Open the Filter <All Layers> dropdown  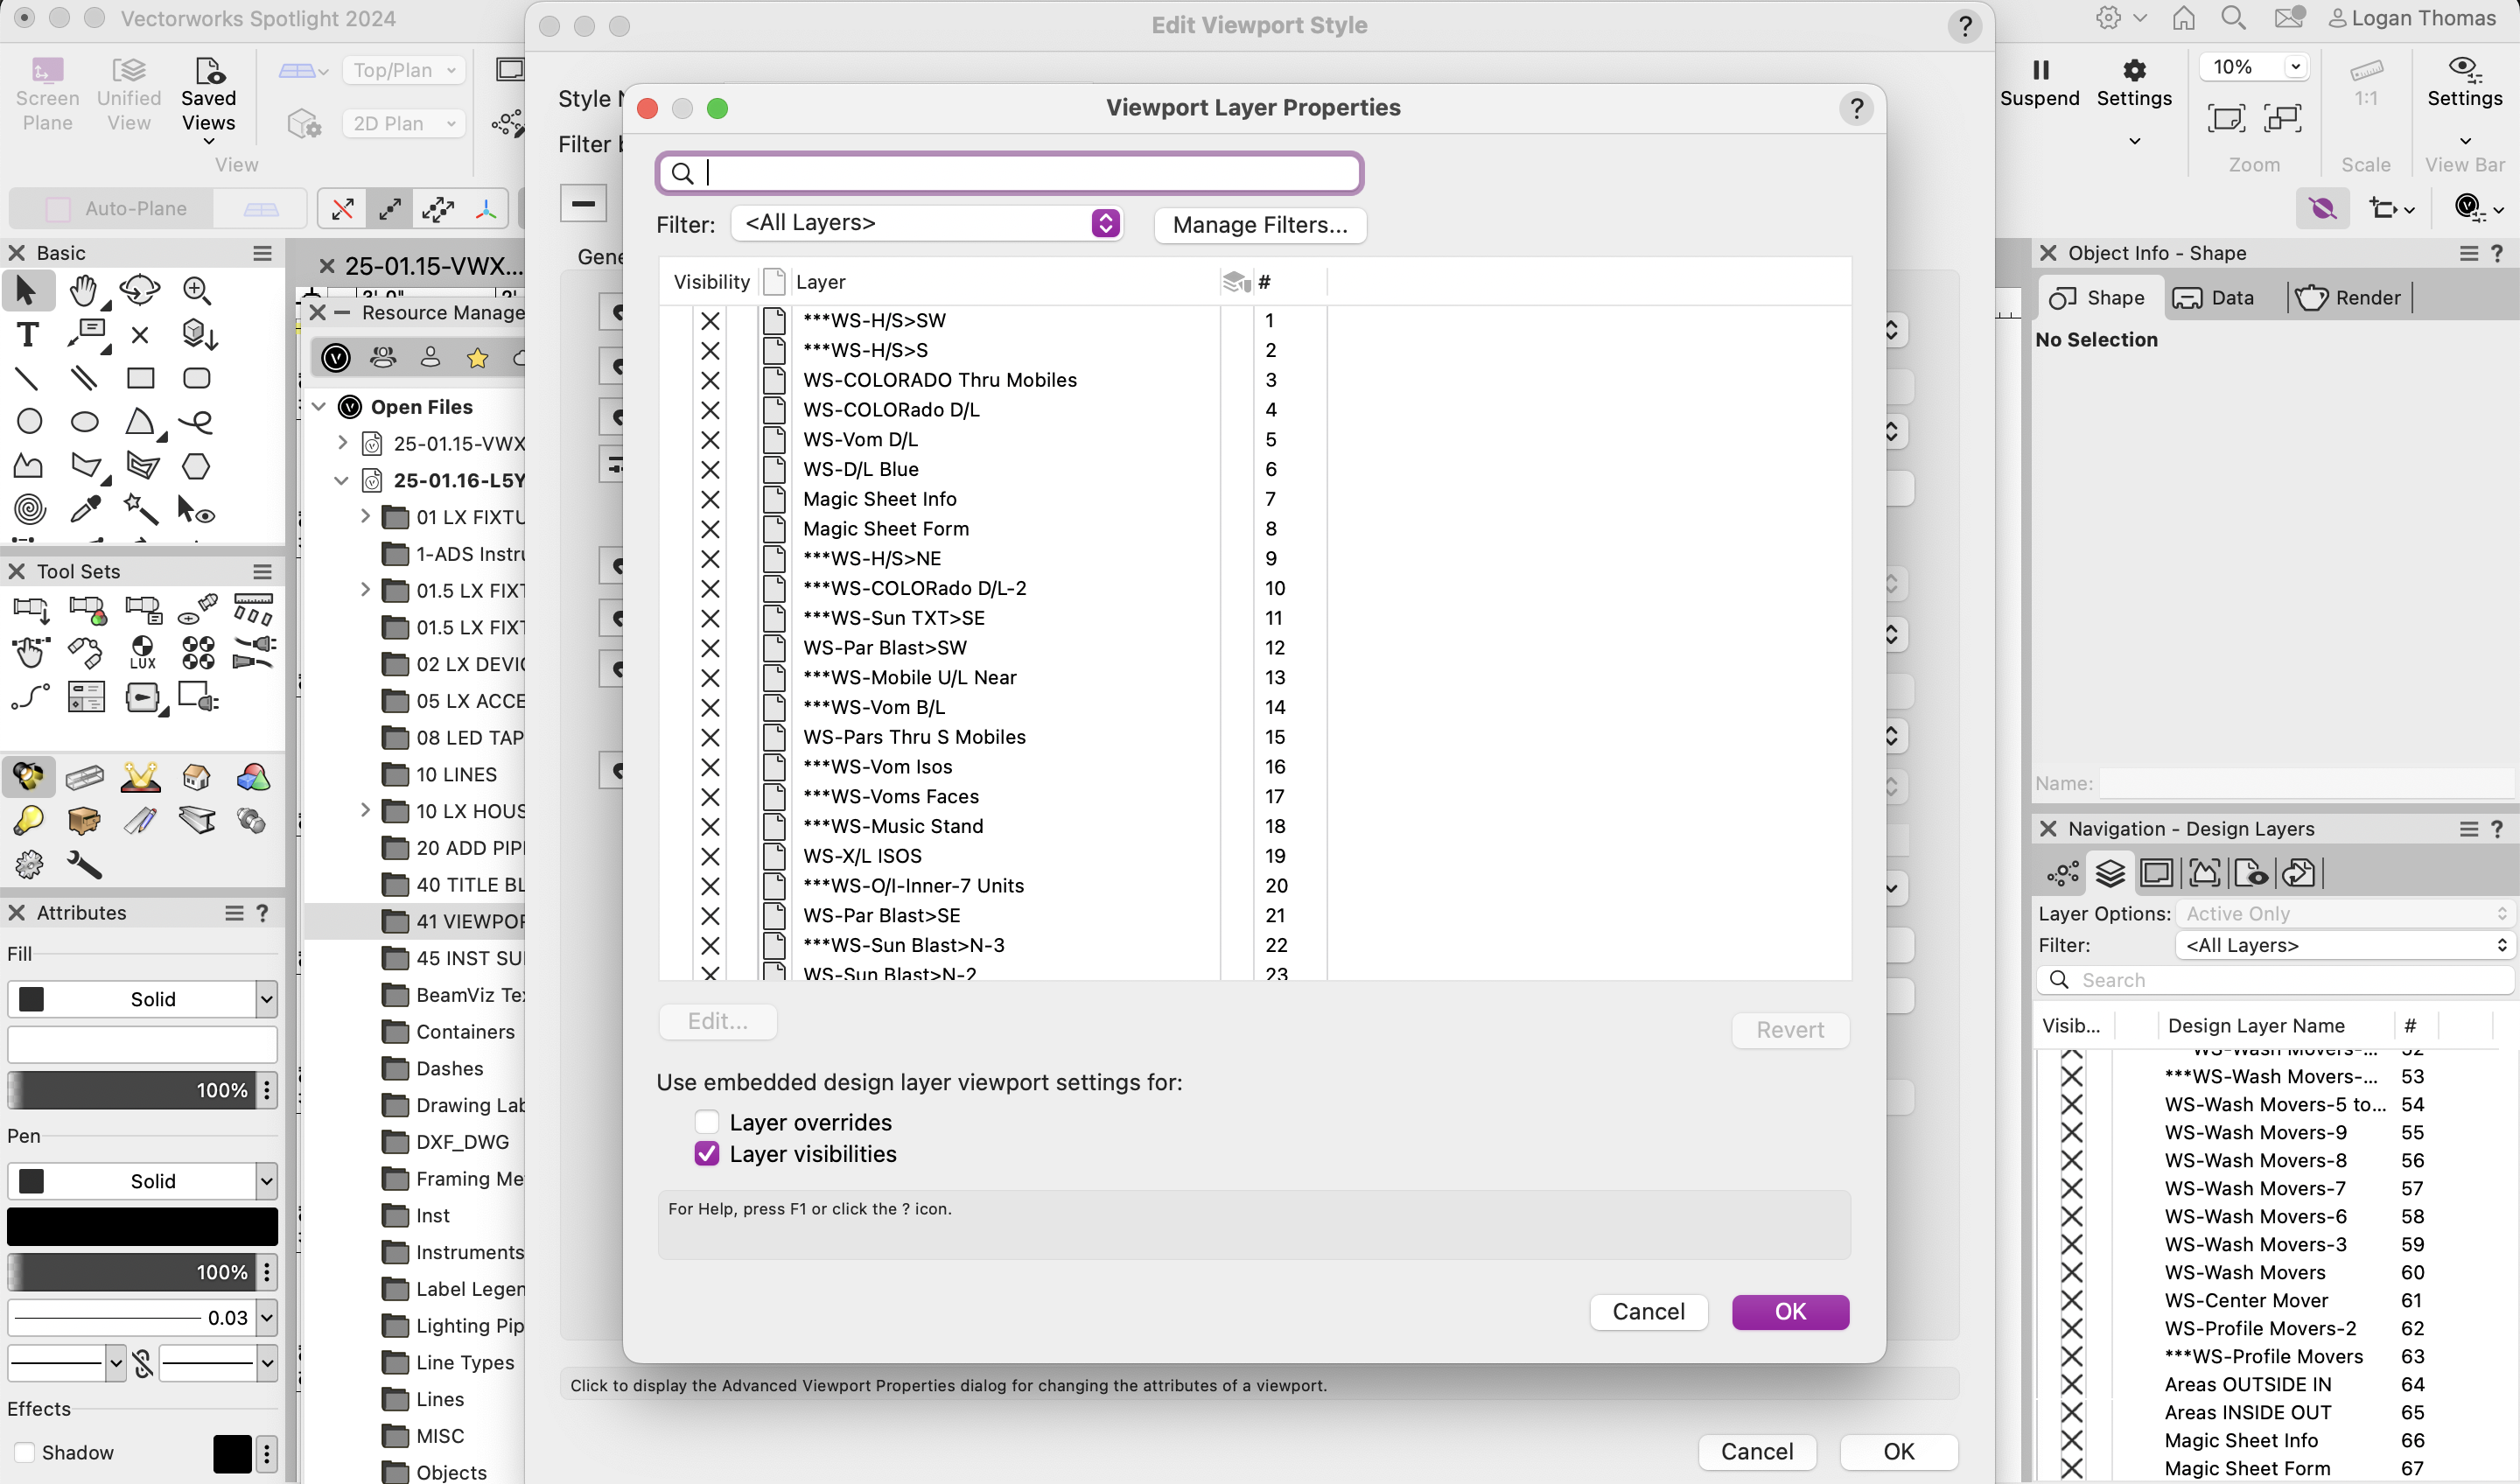[x=926, y=223]
